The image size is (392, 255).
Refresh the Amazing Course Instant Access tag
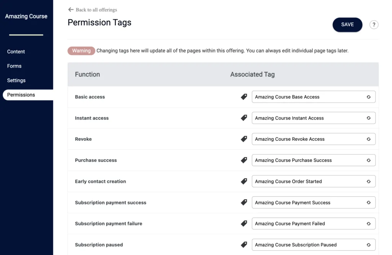(x=369, y=118)
